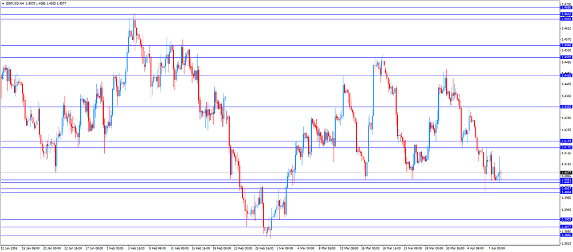573x252 pixels.
Task: Click the 1.4485 price scale label
Action: point(566,62)
